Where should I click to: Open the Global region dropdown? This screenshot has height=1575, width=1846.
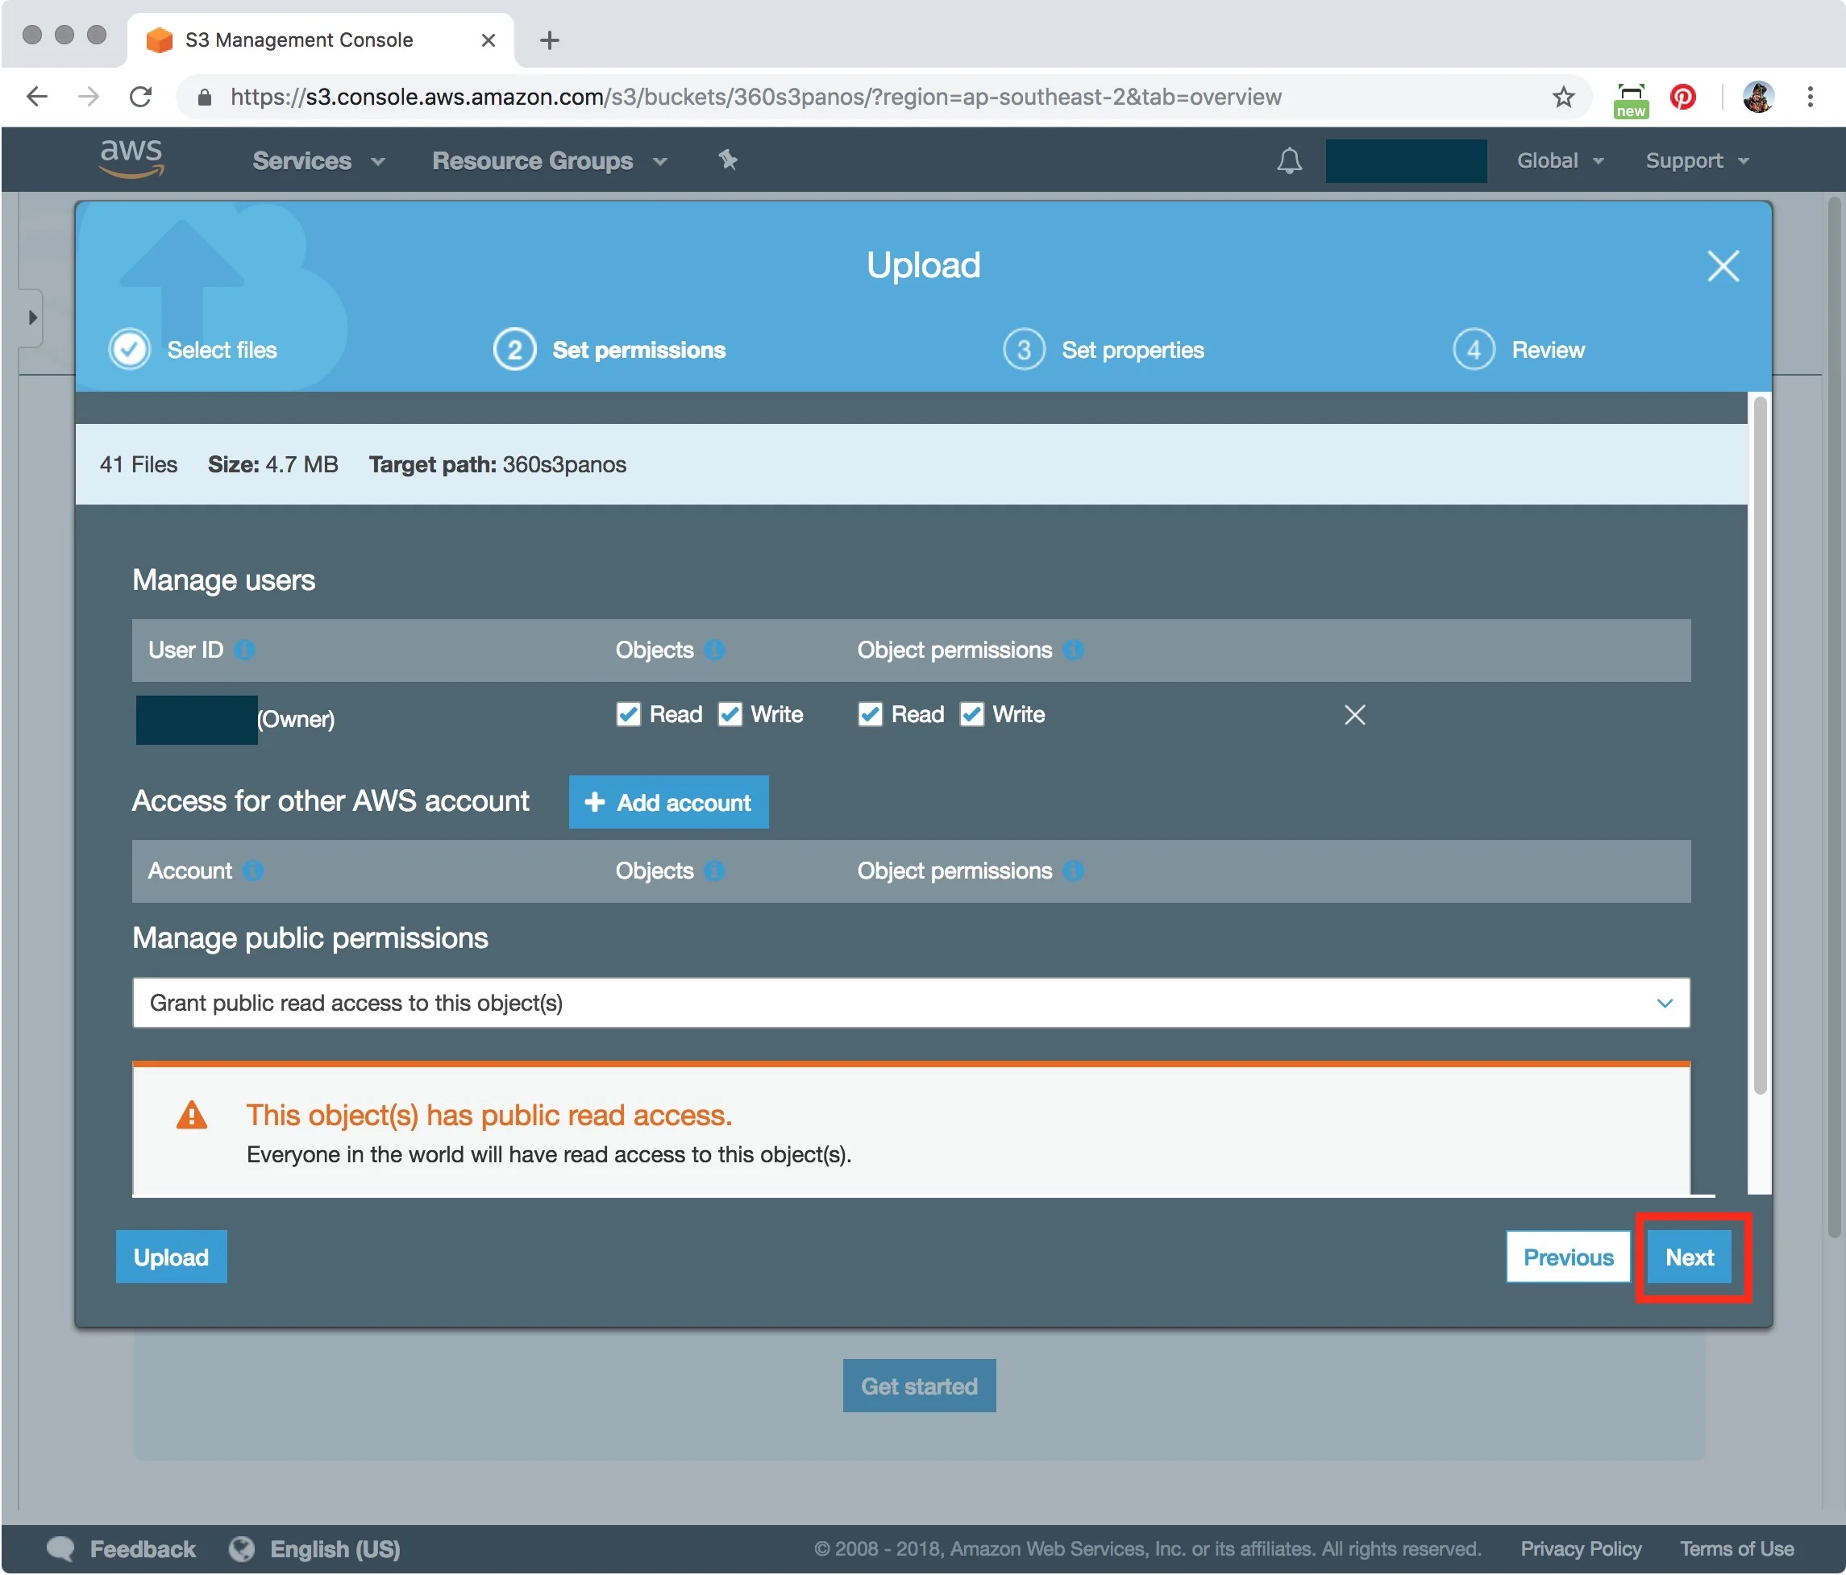click(x=1560, y=161)
